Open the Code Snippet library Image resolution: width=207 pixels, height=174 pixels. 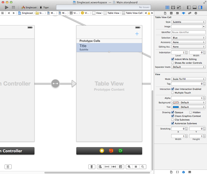click(177, 172)
